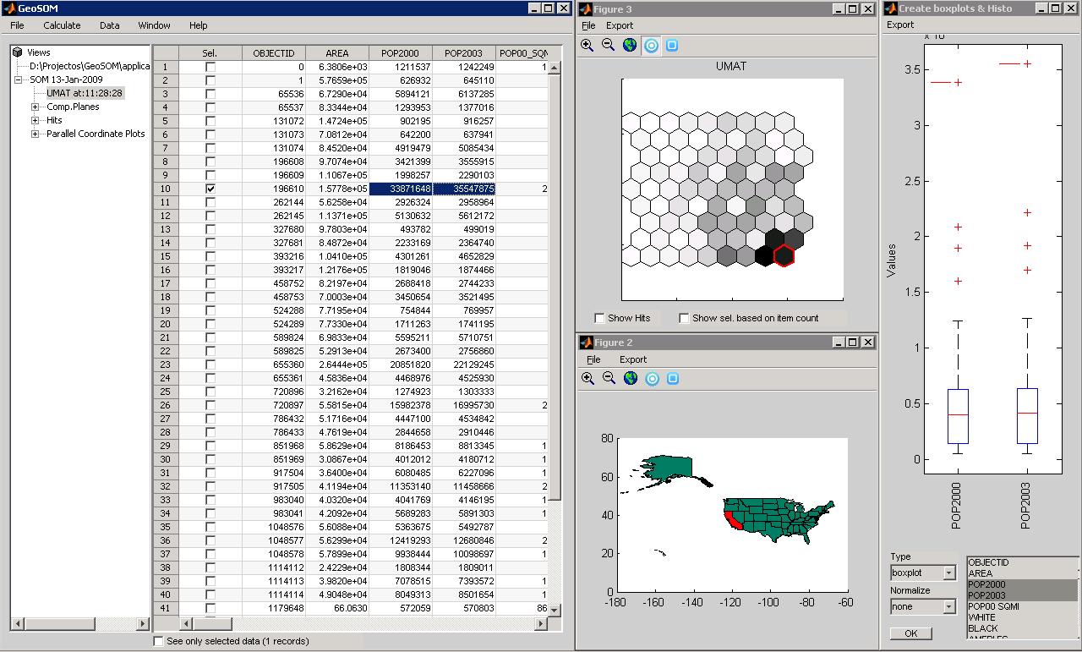Click the zoom in icon in Figure 3
Image resolution: width=1082 pixels, height=652 pixels.
(587, 46)
